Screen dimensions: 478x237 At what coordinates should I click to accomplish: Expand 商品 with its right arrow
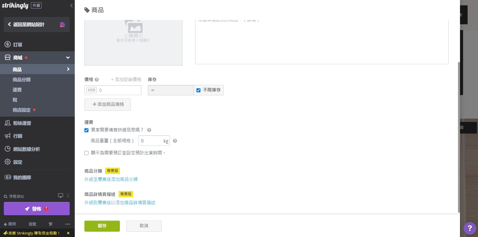tap(68, 69)
